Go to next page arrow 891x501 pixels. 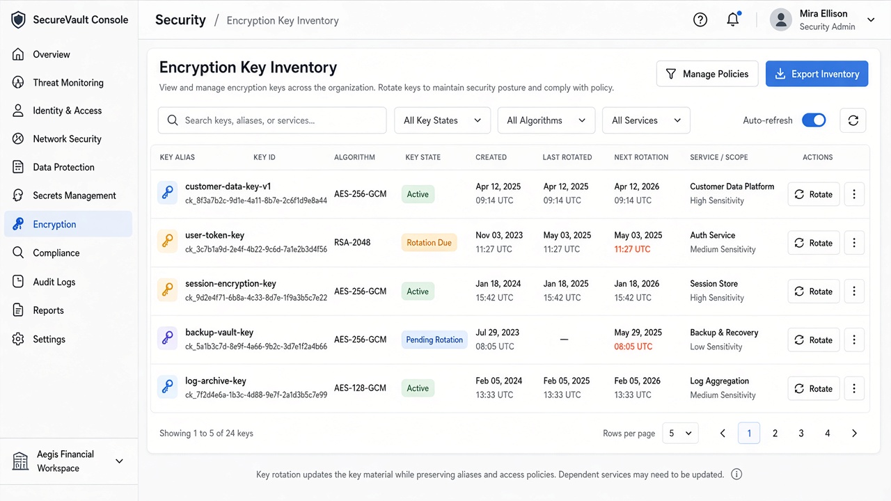coord(854,433)
